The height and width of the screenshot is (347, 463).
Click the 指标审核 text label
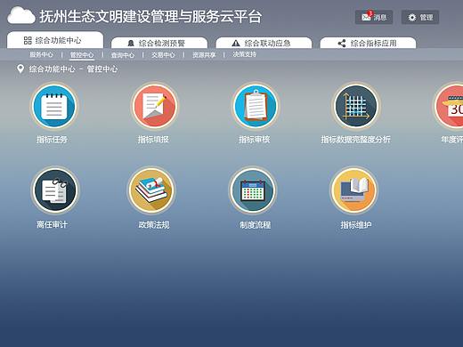[255, 140]
